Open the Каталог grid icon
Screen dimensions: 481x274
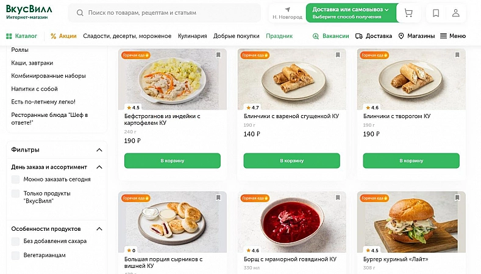pos(9,36)
